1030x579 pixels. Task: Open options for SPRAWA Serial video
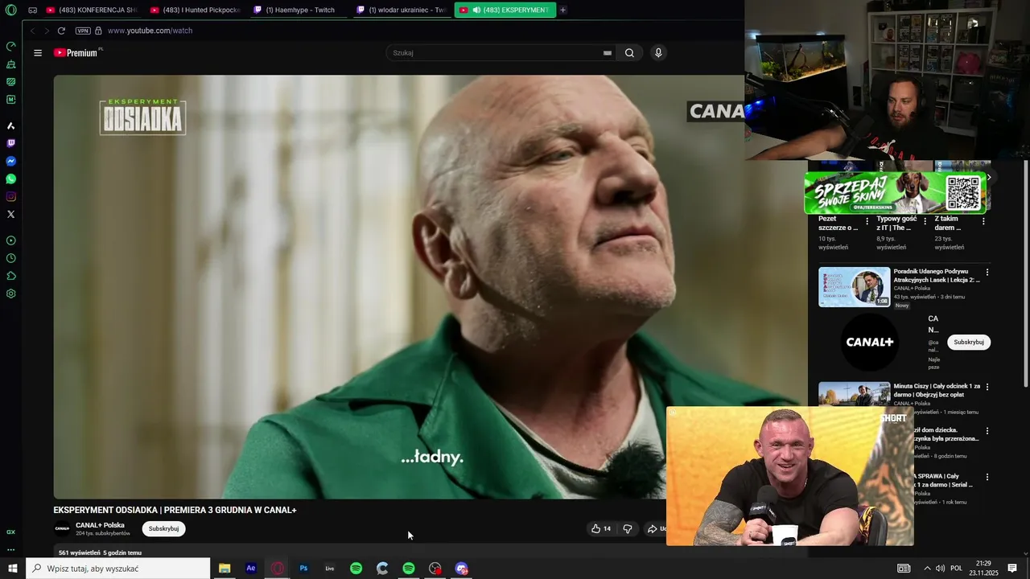pos(987,477)
